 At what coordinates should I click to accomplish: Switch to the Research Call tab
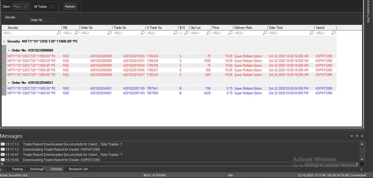(78, 169)
